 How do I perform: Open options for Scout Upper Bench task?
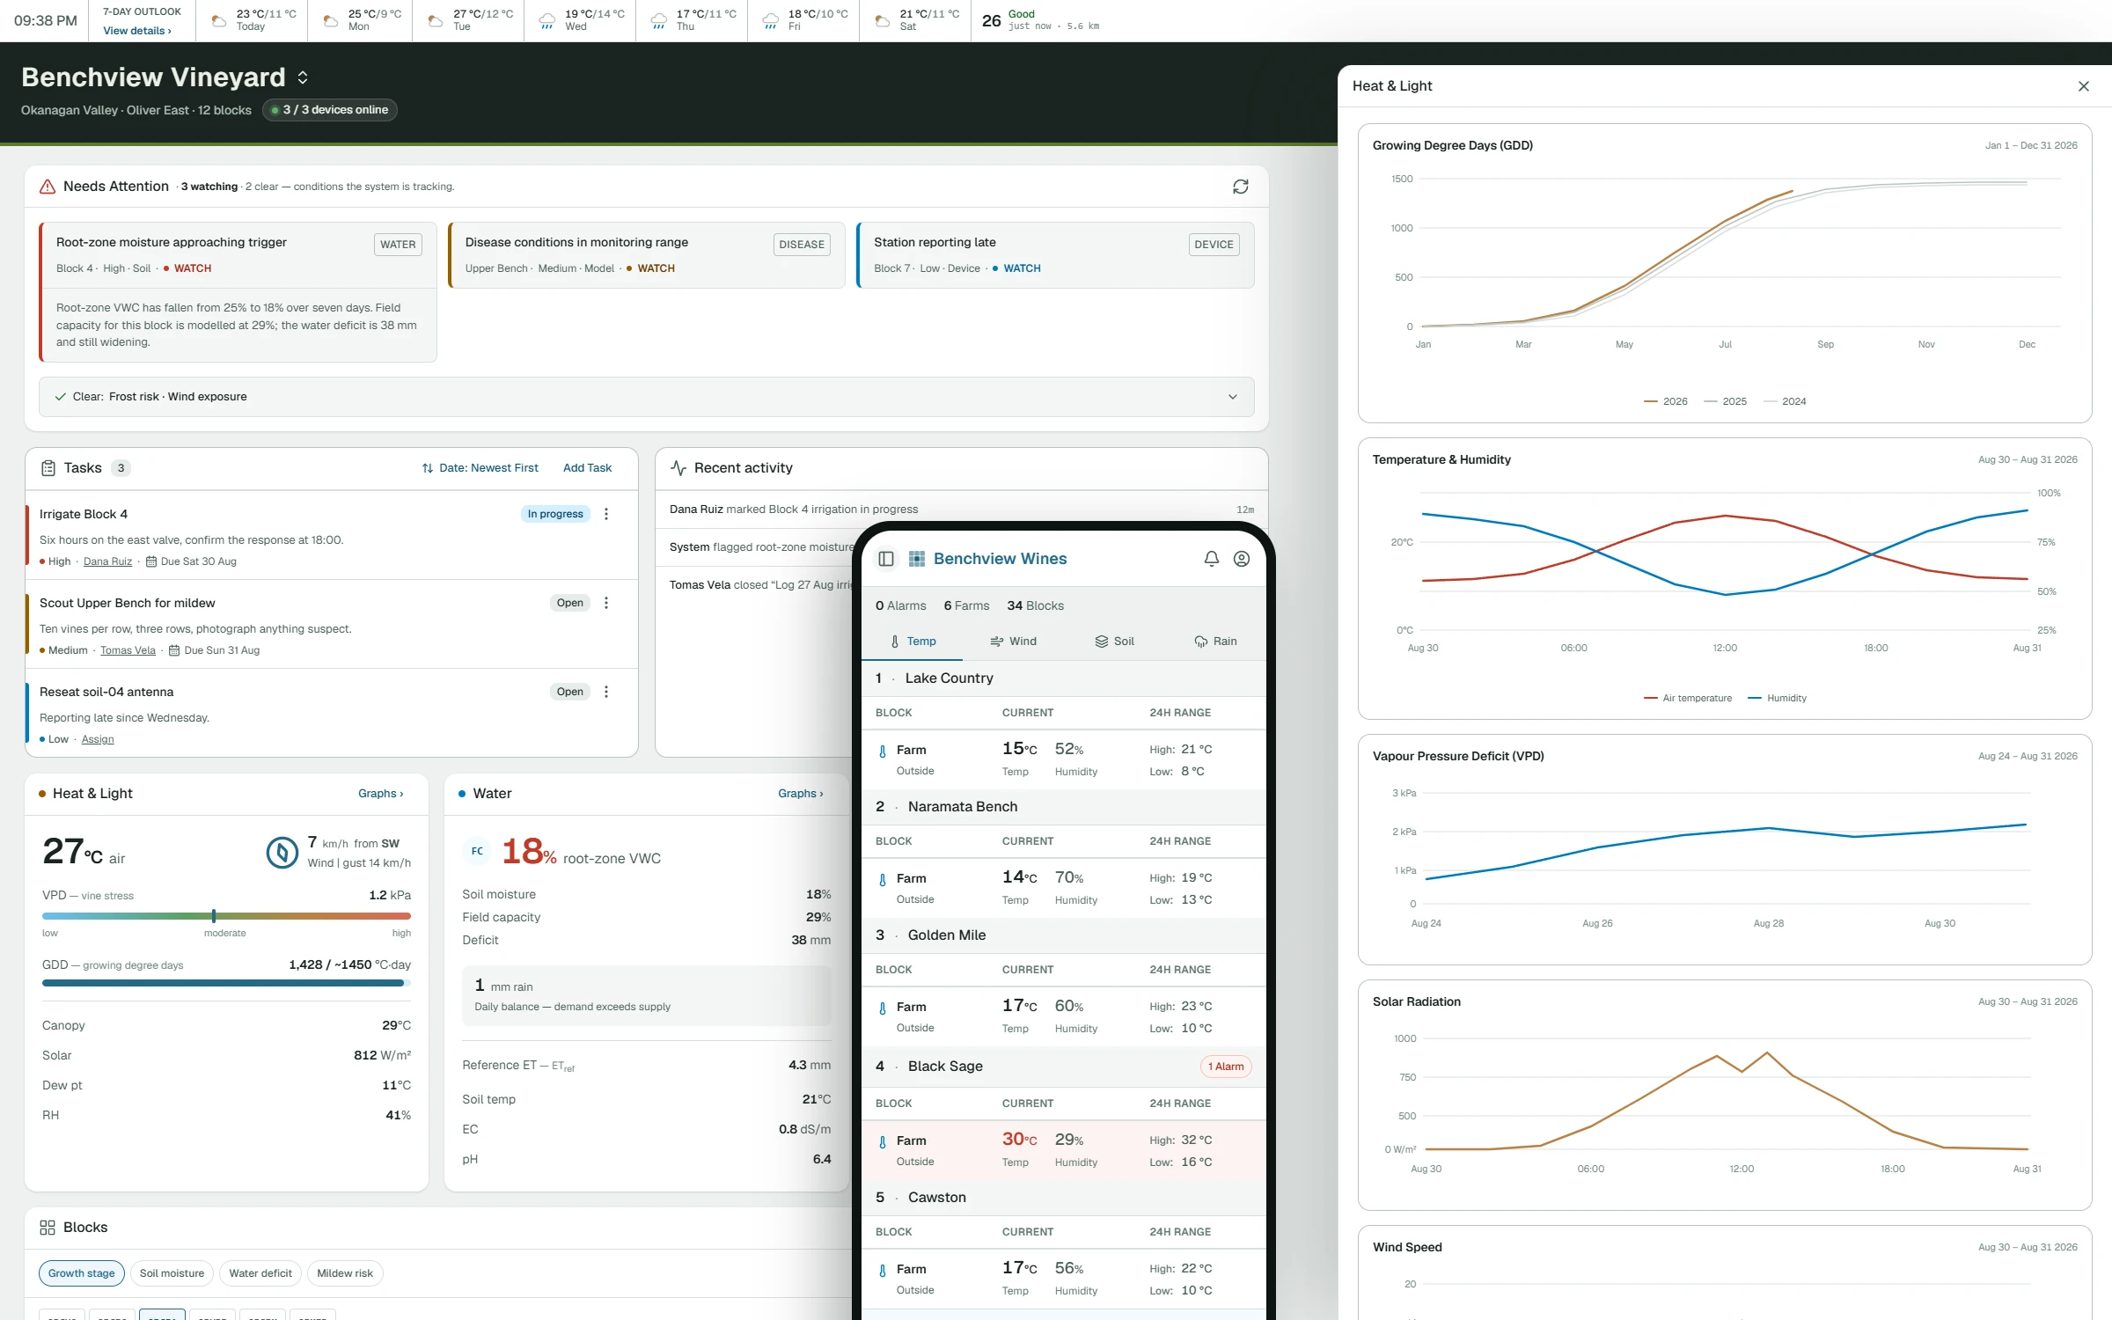coord(606,603)
